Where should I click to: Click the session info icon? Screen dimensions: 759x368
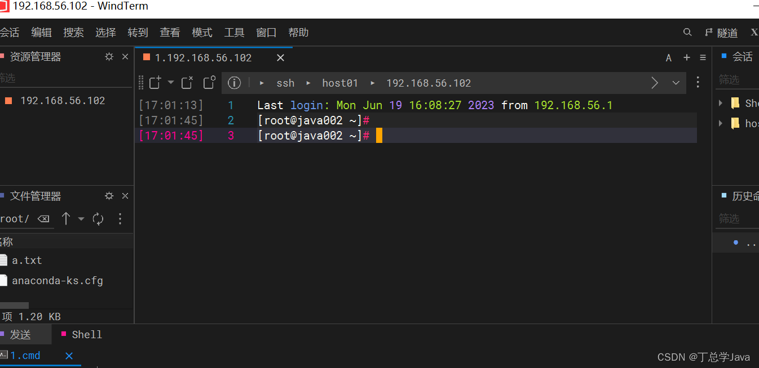[235, 83]
